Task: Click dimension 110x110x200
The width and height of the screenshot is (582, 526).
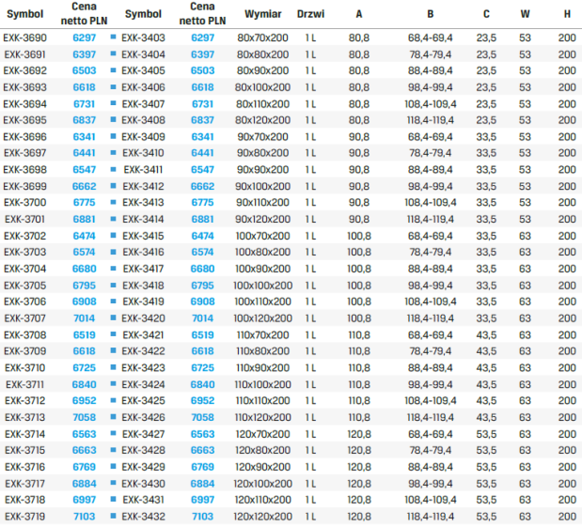Action: 262,401
